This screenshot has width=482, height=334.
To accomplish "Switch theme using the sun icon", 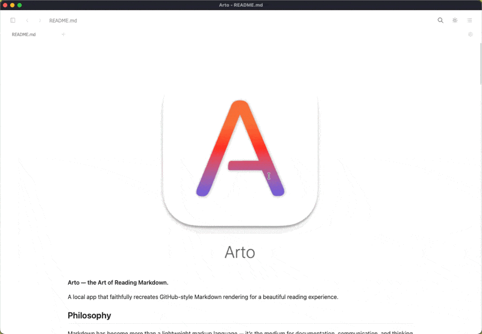I will coord(455,20).
